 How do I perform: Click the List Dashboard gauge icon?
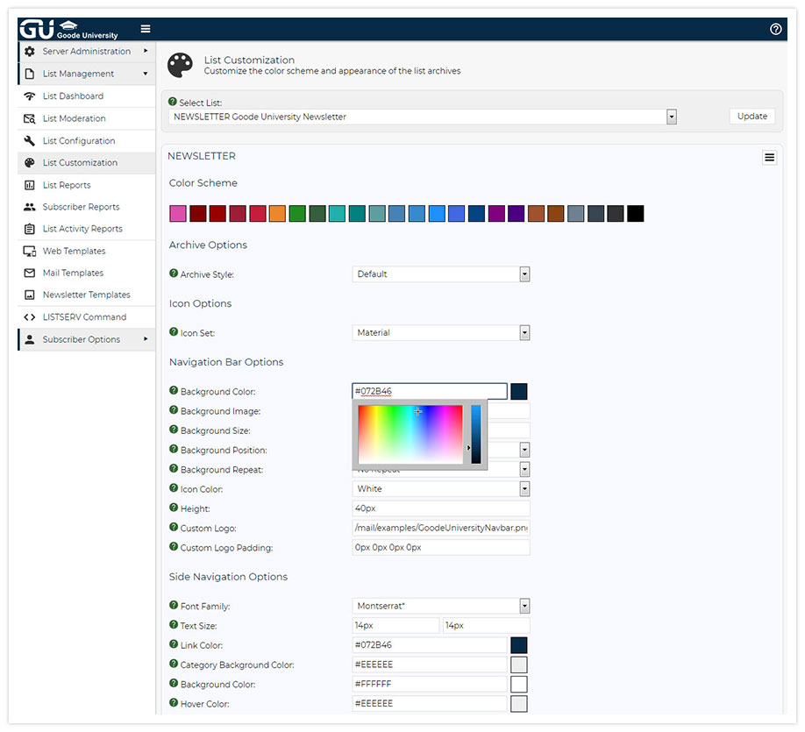[x=30, y=96]
